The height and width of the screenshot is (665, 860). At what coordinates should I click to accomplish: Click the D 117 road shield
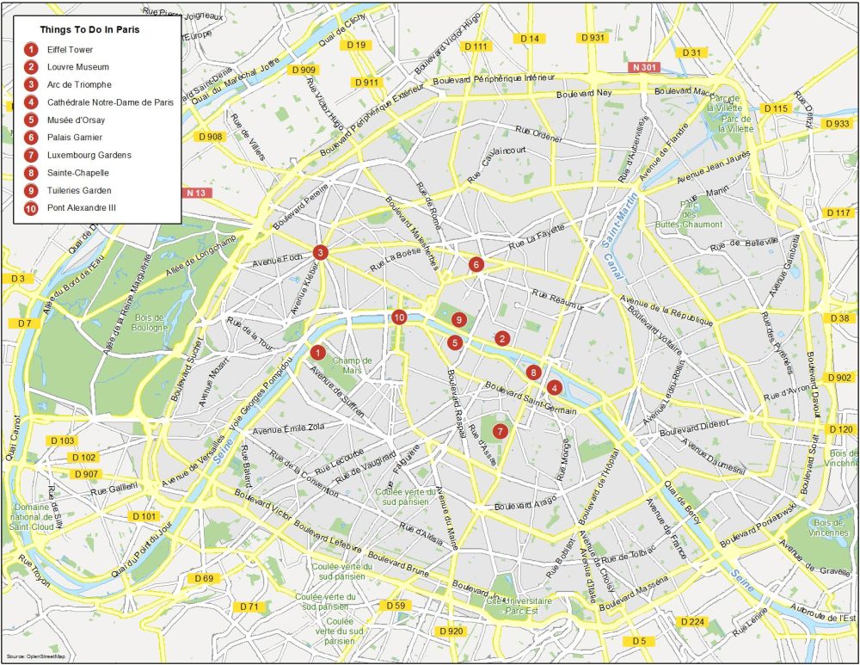coord(838,212)
